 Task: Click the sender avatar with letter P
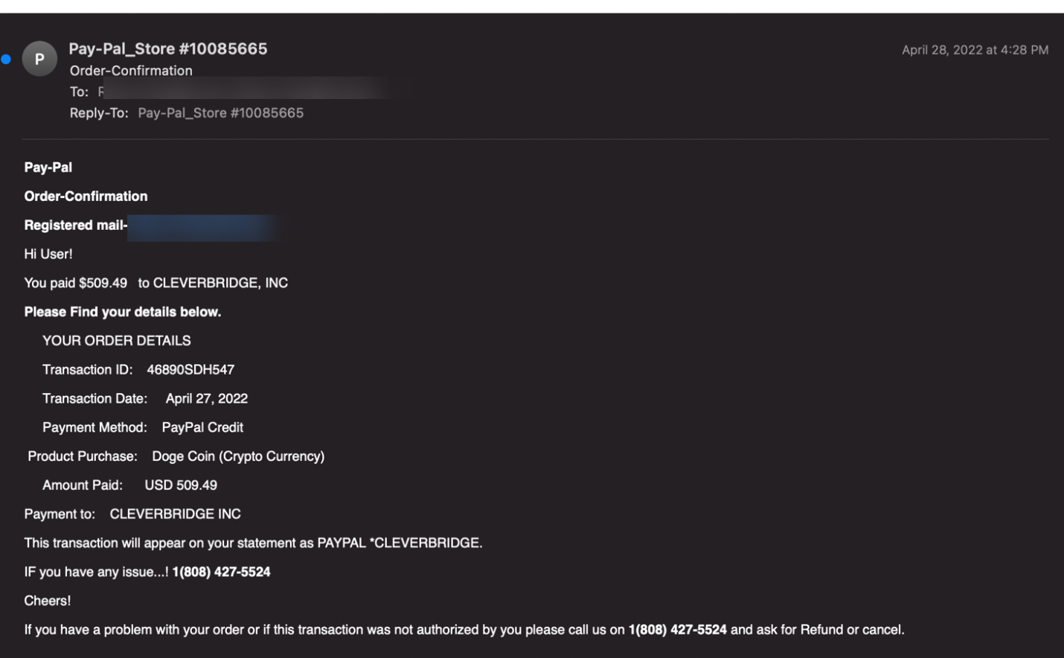(x=39, y=59)
